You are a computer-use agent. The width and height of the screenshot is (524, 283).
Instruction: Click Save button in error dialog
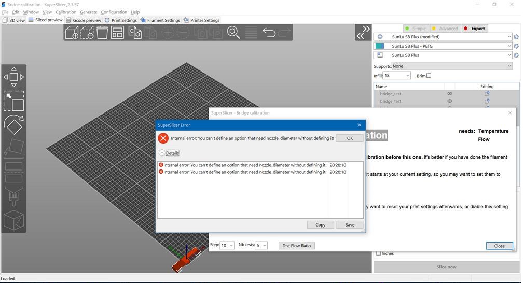pos(350,225)
